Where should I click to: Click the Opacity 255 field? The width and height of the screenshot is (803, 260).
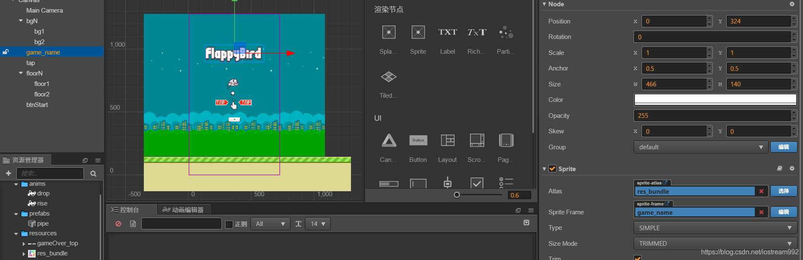712,116
